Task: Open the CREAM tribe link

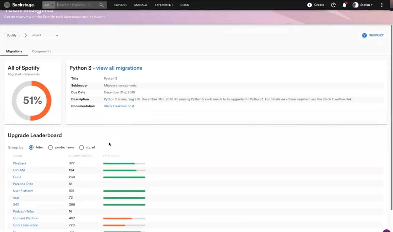Action: (x=19, y=170)
